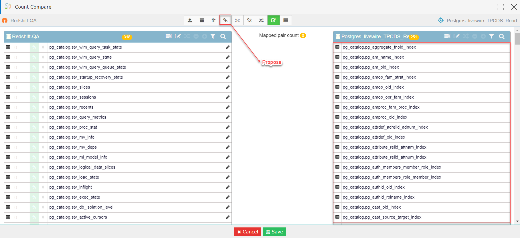Click the pencil for stv_startup_recovery_state
Screen dimensions: 520x238
(x=228, y=77)
